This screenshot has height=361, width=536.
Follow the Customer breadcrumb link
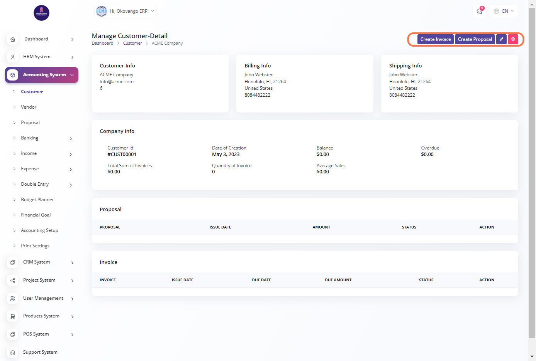click(x=132, y=44)
